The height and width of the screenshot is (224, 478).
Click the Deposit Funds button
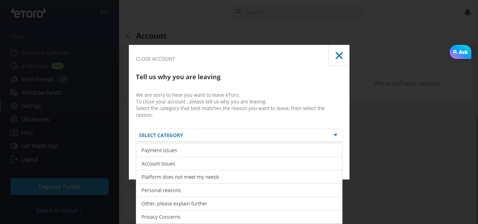[x=60, y=186]
